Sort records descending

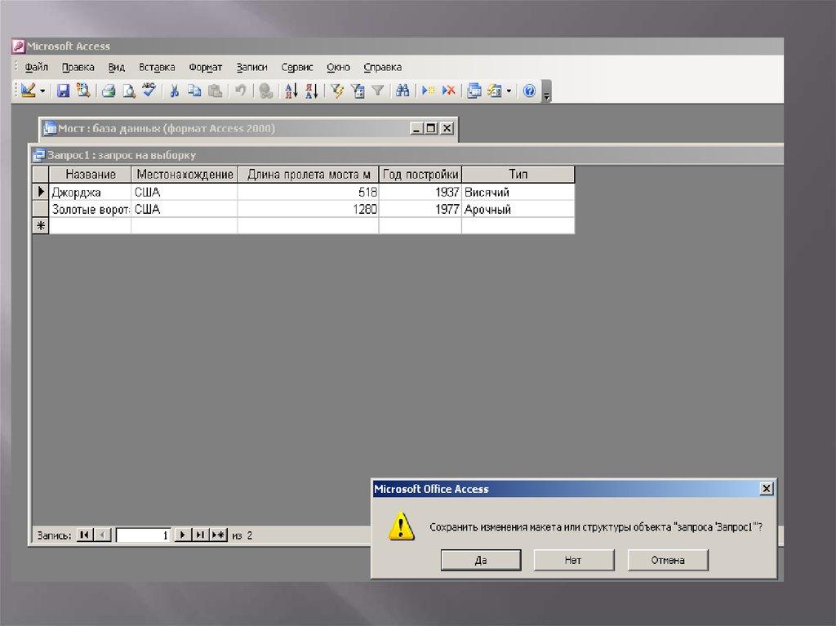pyautogui.click(x=311, y=91)
